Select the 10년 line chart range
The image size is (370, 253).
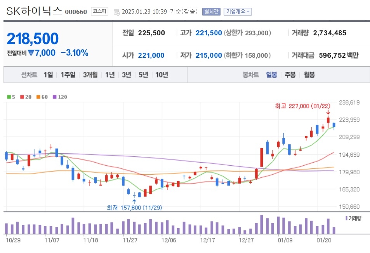point(162,75)
